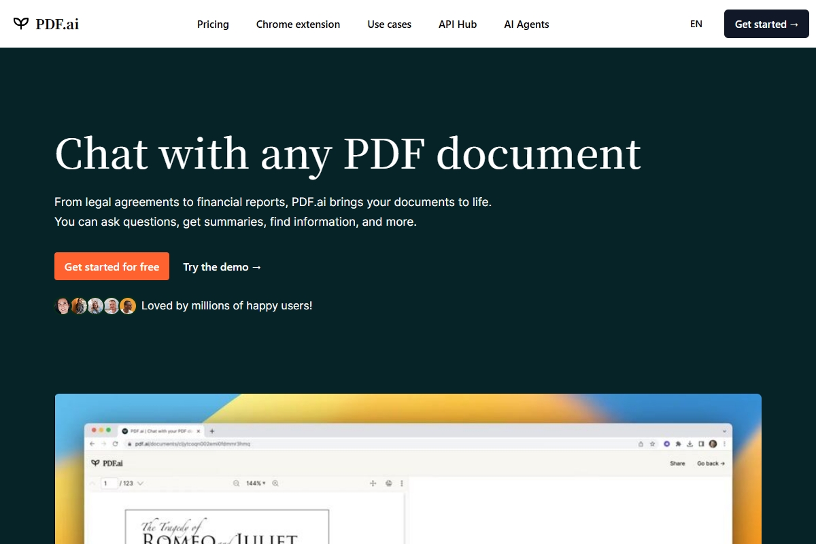This screenshot has height=544, width=816.
Task: Toggle the bookmark star in the address bar
Action: point(652,444)
